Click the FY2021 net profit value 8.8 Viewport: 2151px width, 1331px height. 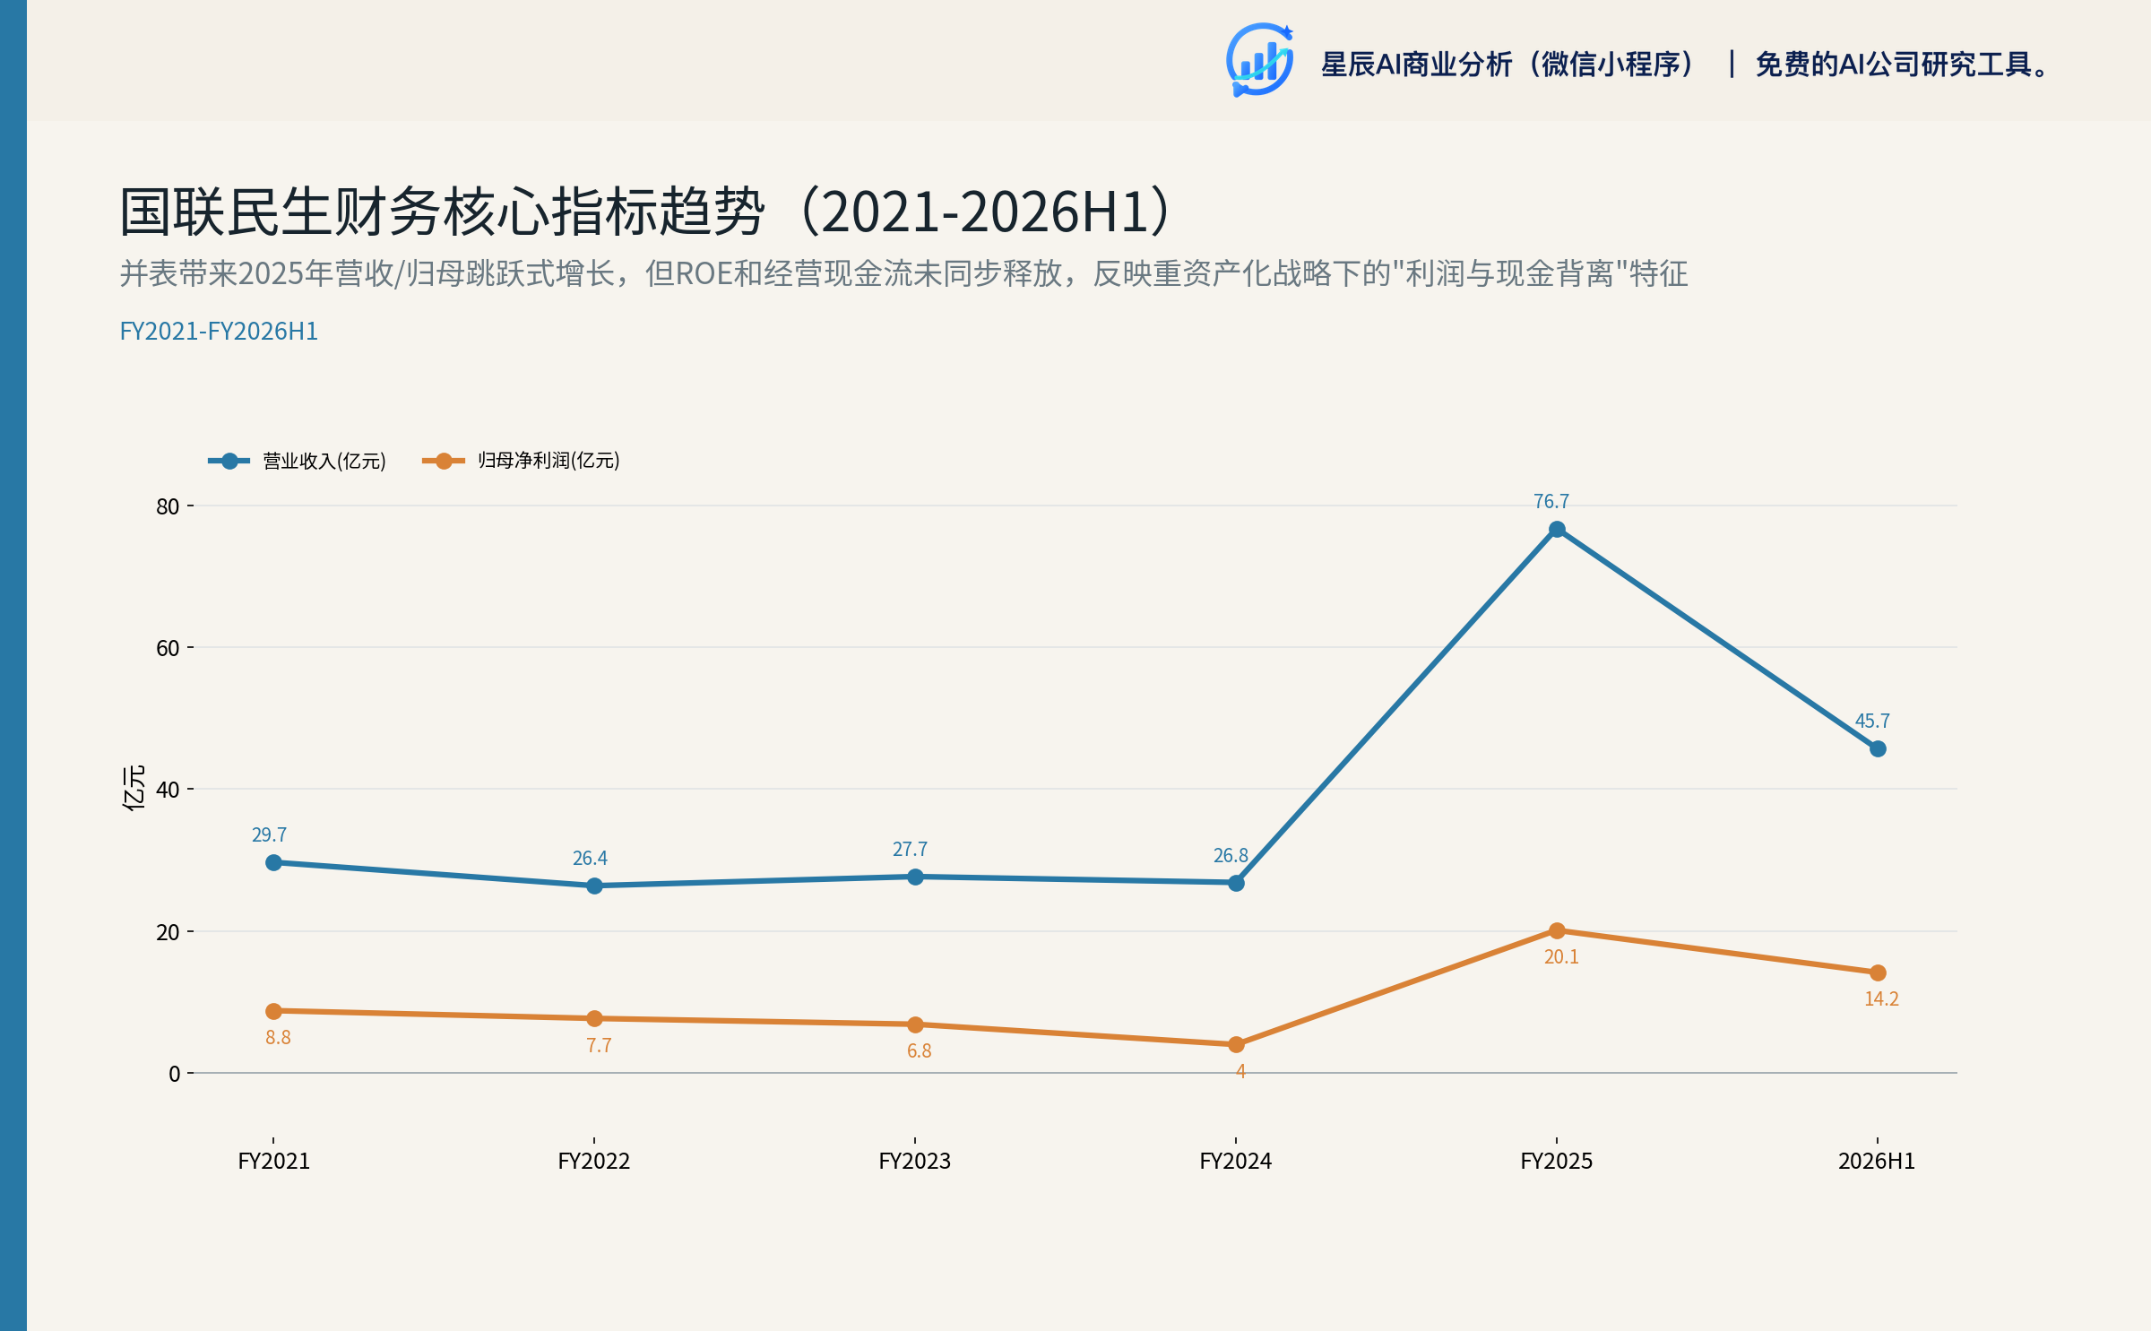(278, 1037)
